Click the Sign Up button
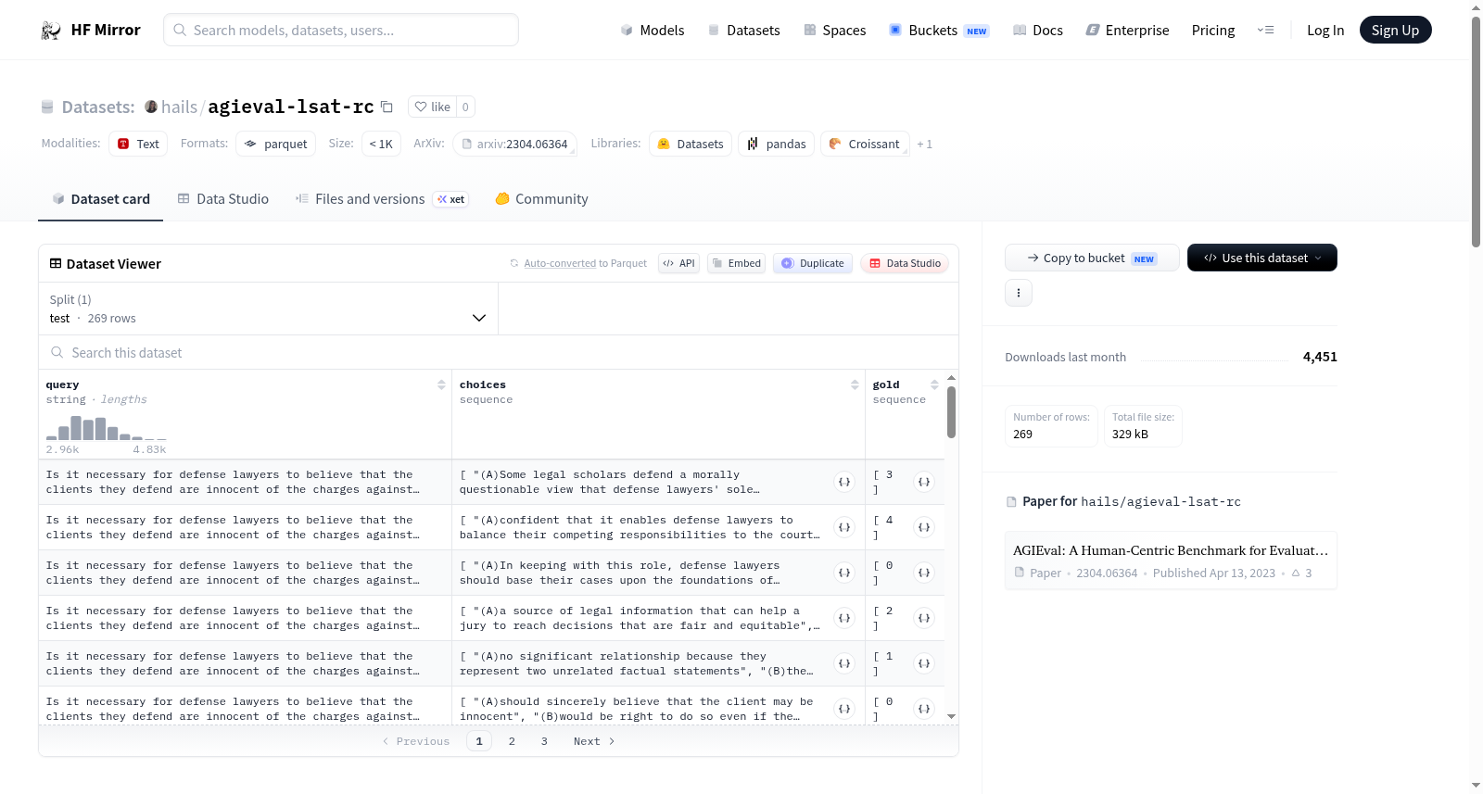This screenshot has height=794, width=1483. 1395,30
